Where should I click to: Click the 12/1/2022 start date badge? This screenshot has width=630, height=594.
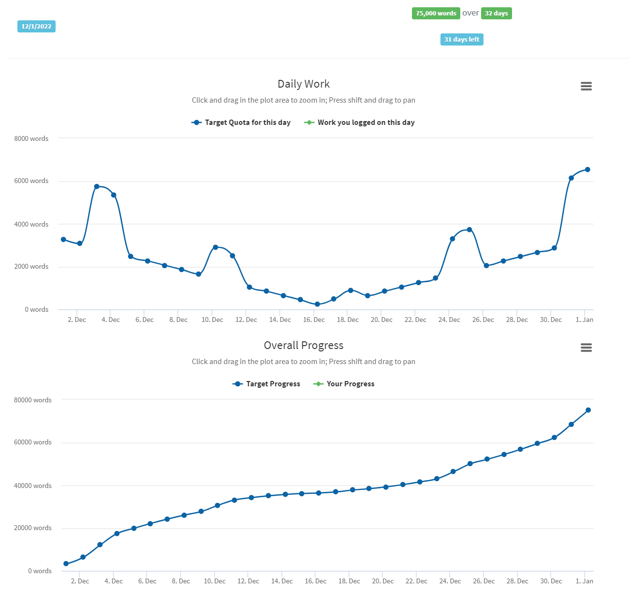pyautogui.click(x=36, y=26)
